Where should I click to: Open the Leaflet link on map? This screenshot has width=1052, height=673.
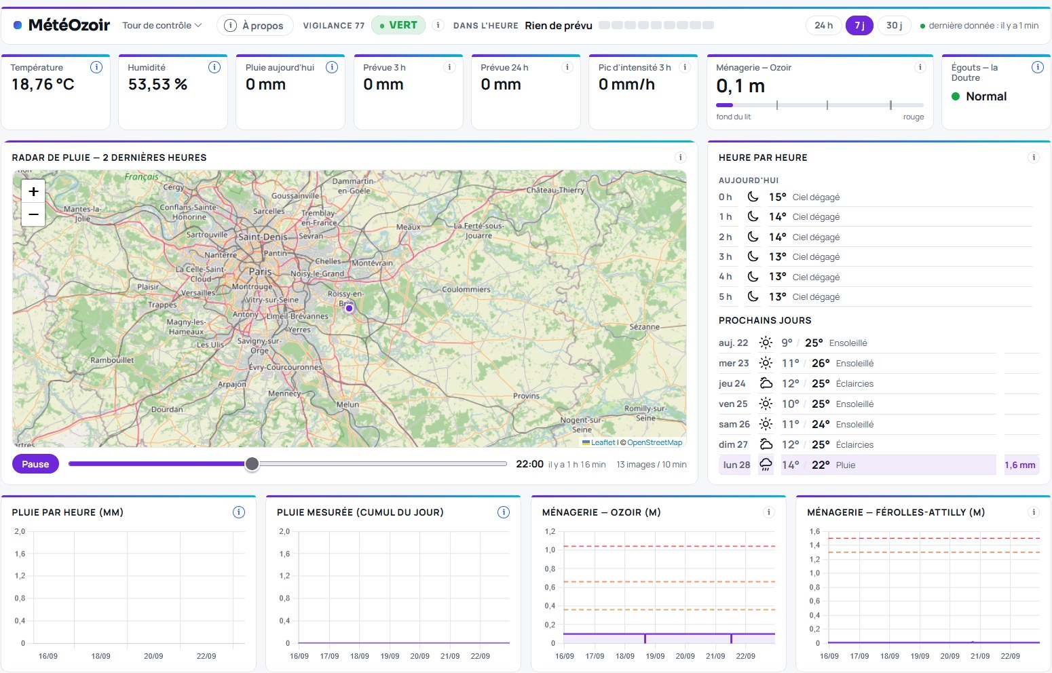click(603, 442)
